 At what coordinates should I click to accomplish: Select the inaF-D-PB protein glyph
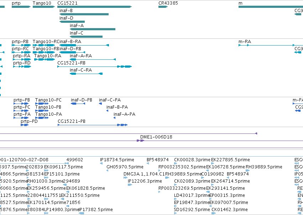pyautogui.click(x=78, y=104)
